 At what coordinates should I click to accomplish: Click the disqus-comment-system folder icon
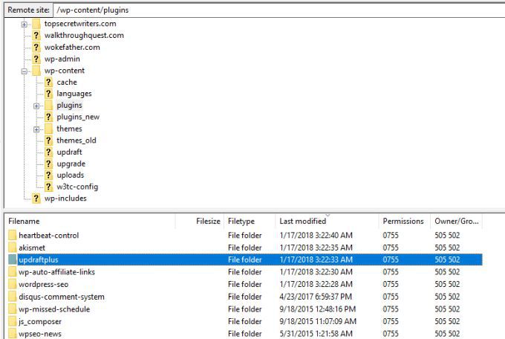pyautogui.click(x=12, y=297)
